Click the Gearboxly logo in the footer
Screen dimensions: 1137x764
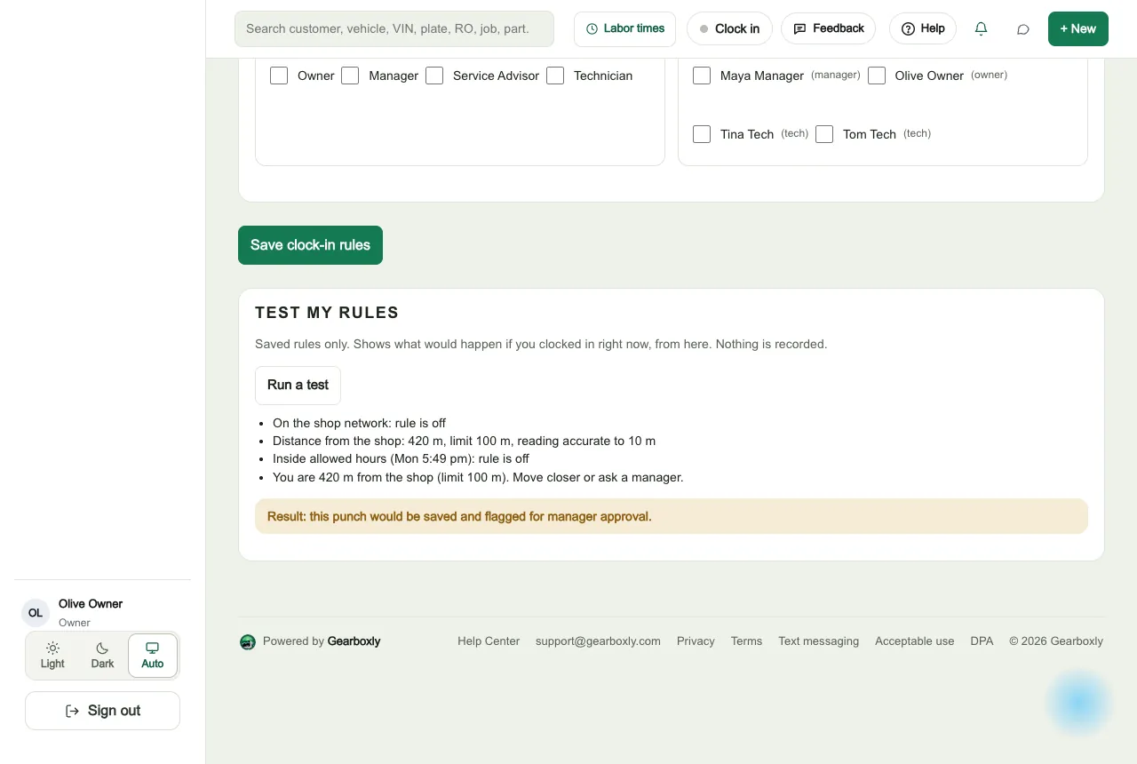248,641
